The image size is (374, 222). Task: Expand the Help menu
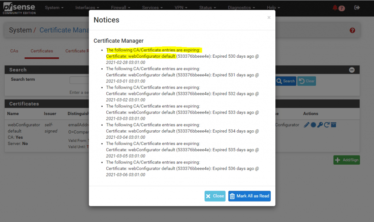click(273, 8)
